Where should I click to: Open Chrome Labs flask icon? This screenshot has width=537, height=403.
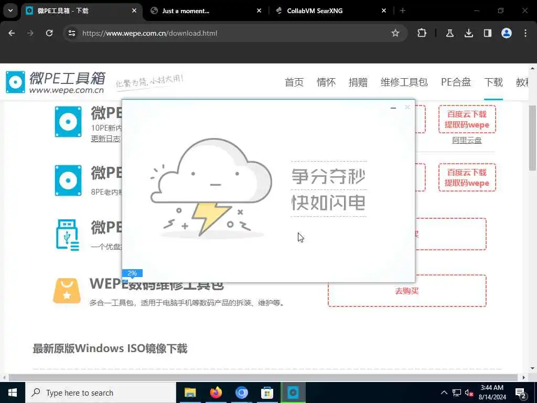[x=449, y=33]
